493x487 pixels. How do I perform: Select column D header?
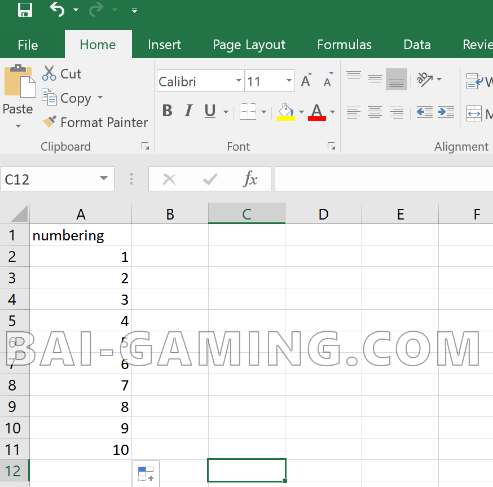click(x=323, y=214)
